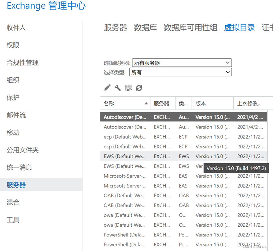
Task: Click the 版本 column header
Action: 213,104
